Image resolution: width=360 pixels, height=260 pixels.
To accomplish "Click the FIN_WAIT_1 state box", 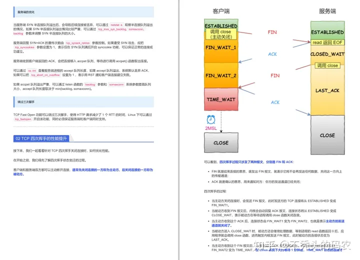I will pyautogui.click(x=221, y=47).
